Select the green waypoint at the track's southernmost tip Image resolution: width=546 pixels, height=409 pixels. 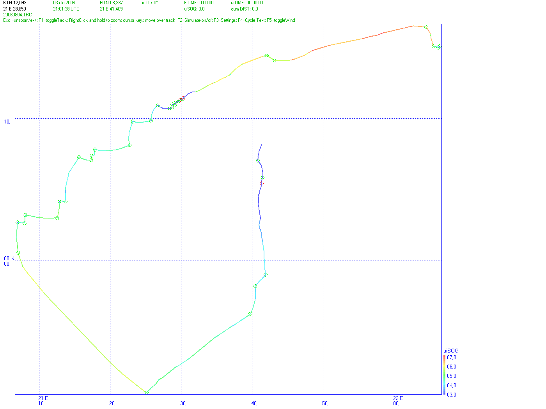coord(147,392)
